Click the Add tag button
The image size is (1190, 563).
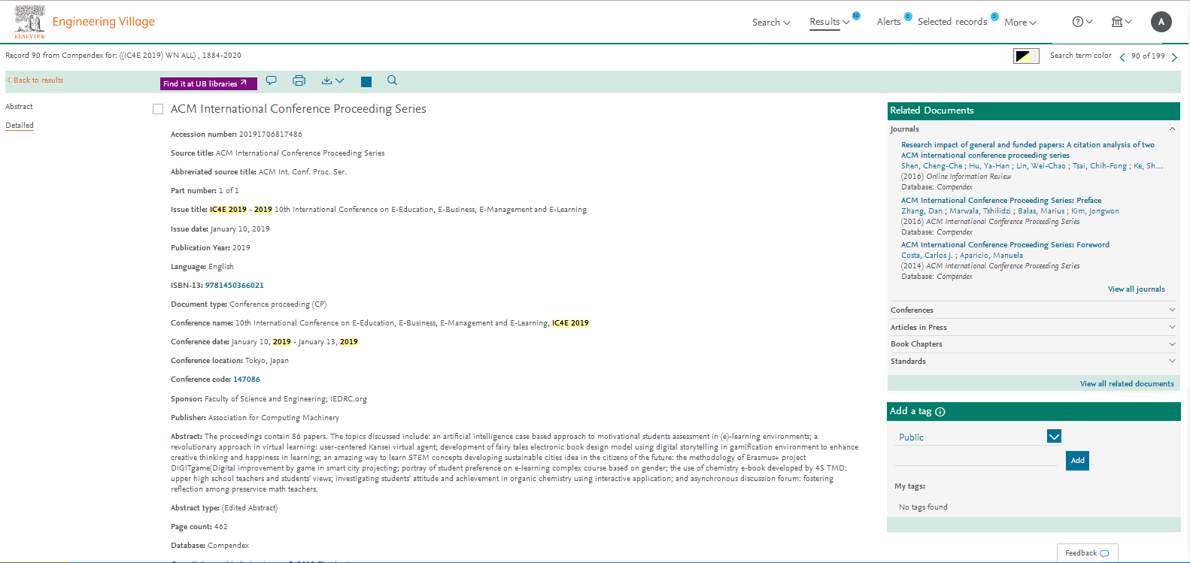pos(1077,461)
